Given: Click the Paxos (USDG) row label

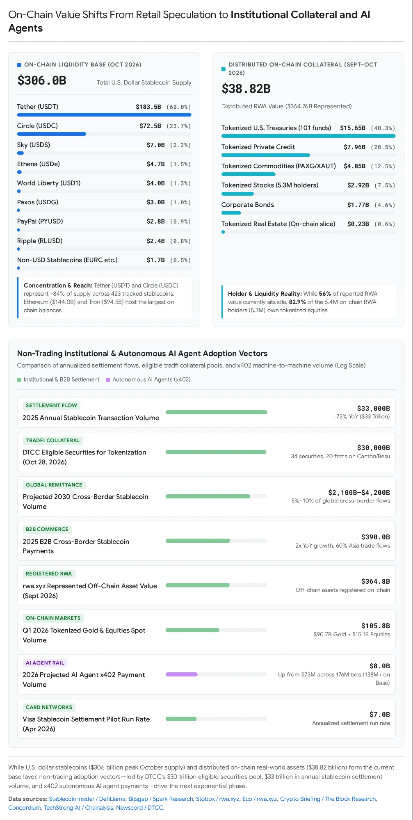Looking at the screenshot, I should coord(38,202).
